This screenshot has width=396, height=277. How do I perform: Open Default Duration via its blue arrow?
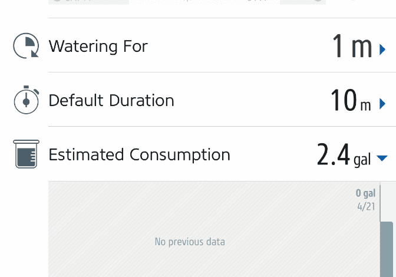coord(382,104)
